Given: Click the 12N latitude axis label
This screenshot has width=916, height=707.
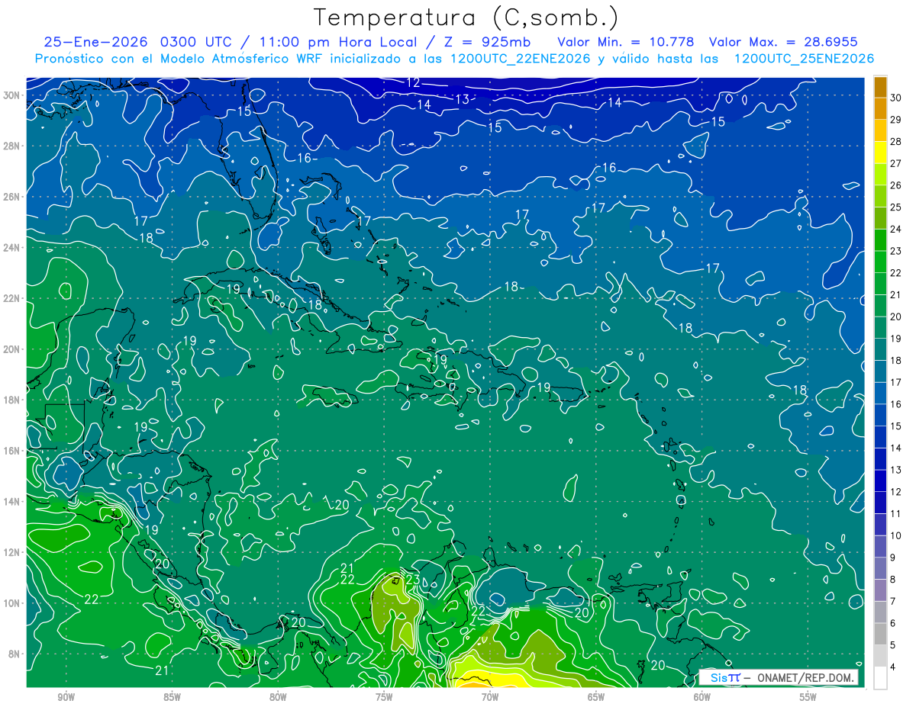Looking at the screenshot, I should [x=13, y=552].
